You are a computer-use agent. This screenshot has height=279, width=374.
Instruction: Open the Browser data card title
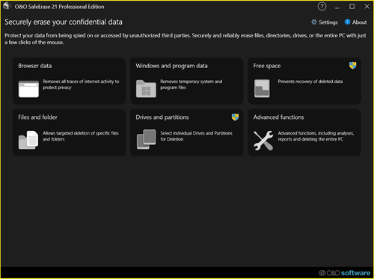(35, 66)
